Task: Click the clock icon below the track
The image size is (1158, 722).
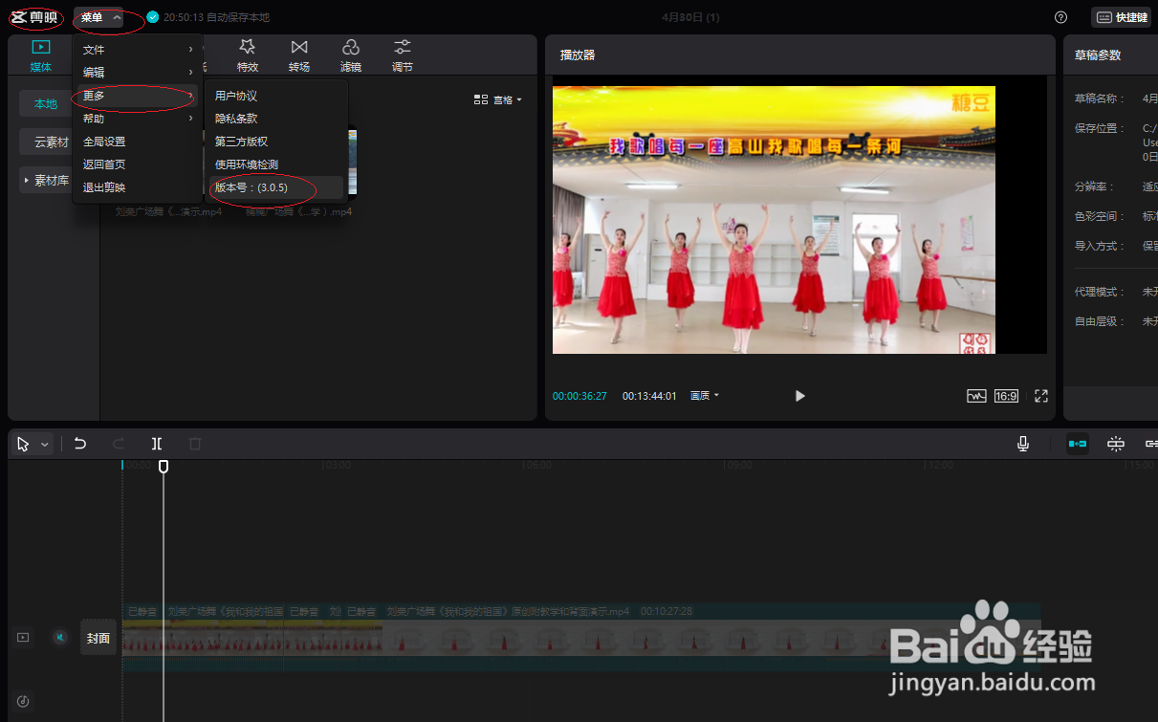Action: point(23,701)
